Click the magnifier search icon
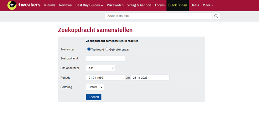 pos(216,16)
